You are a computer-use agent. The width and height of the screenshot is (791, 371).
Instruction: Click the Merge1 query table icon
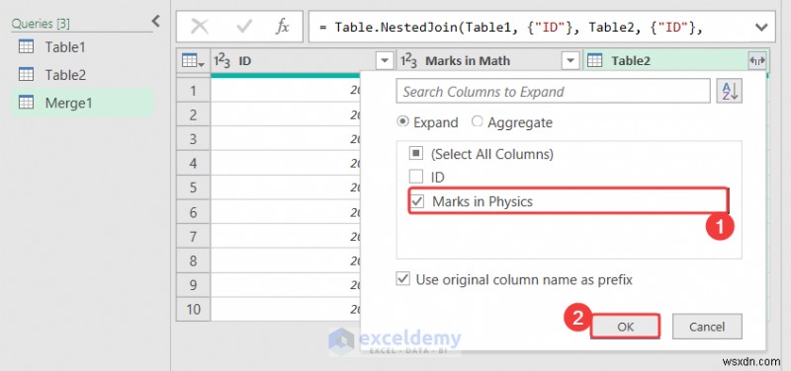27,103
